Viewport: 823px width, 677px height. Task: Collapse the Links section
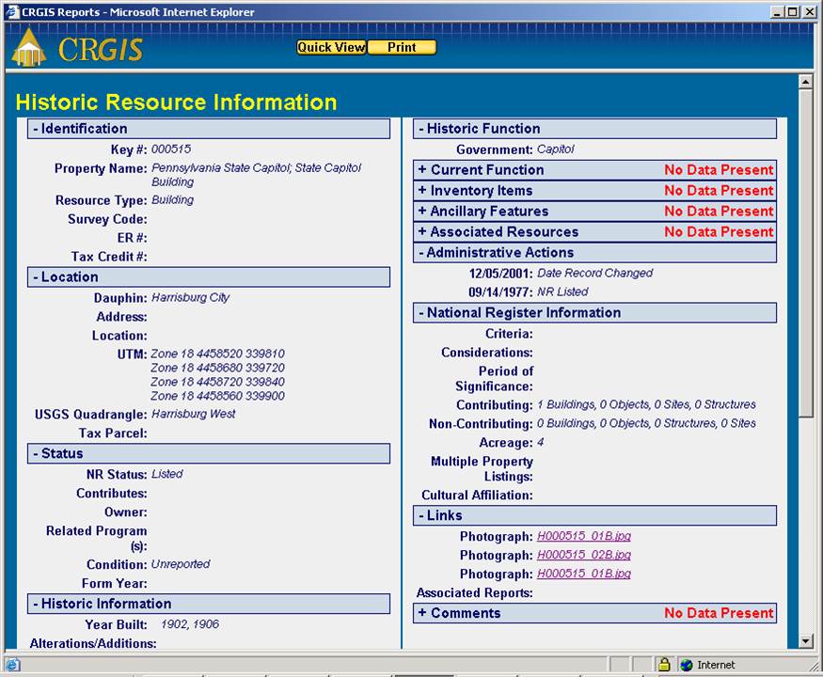[x=594, y=515]
